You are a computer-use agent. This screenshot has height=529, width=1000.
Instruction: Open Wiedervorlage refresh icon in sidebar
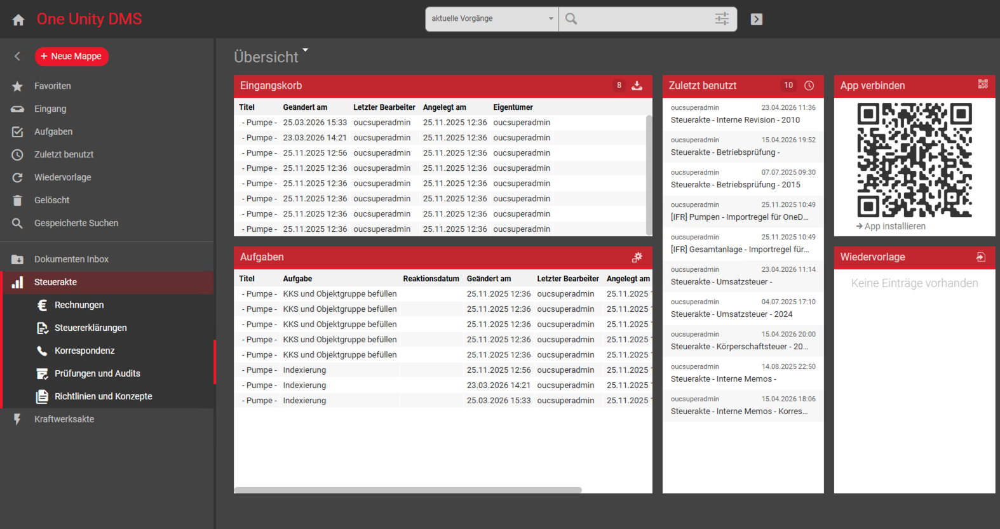17,178
